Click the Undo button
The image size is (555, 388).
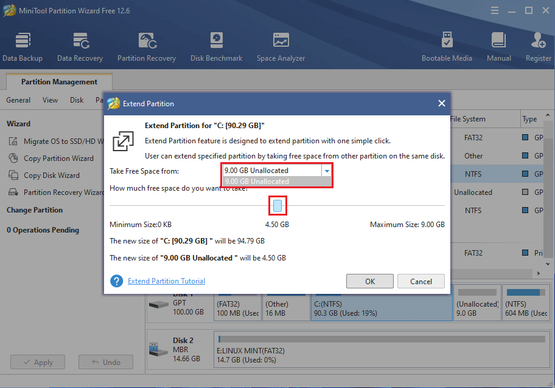(106, 362)
